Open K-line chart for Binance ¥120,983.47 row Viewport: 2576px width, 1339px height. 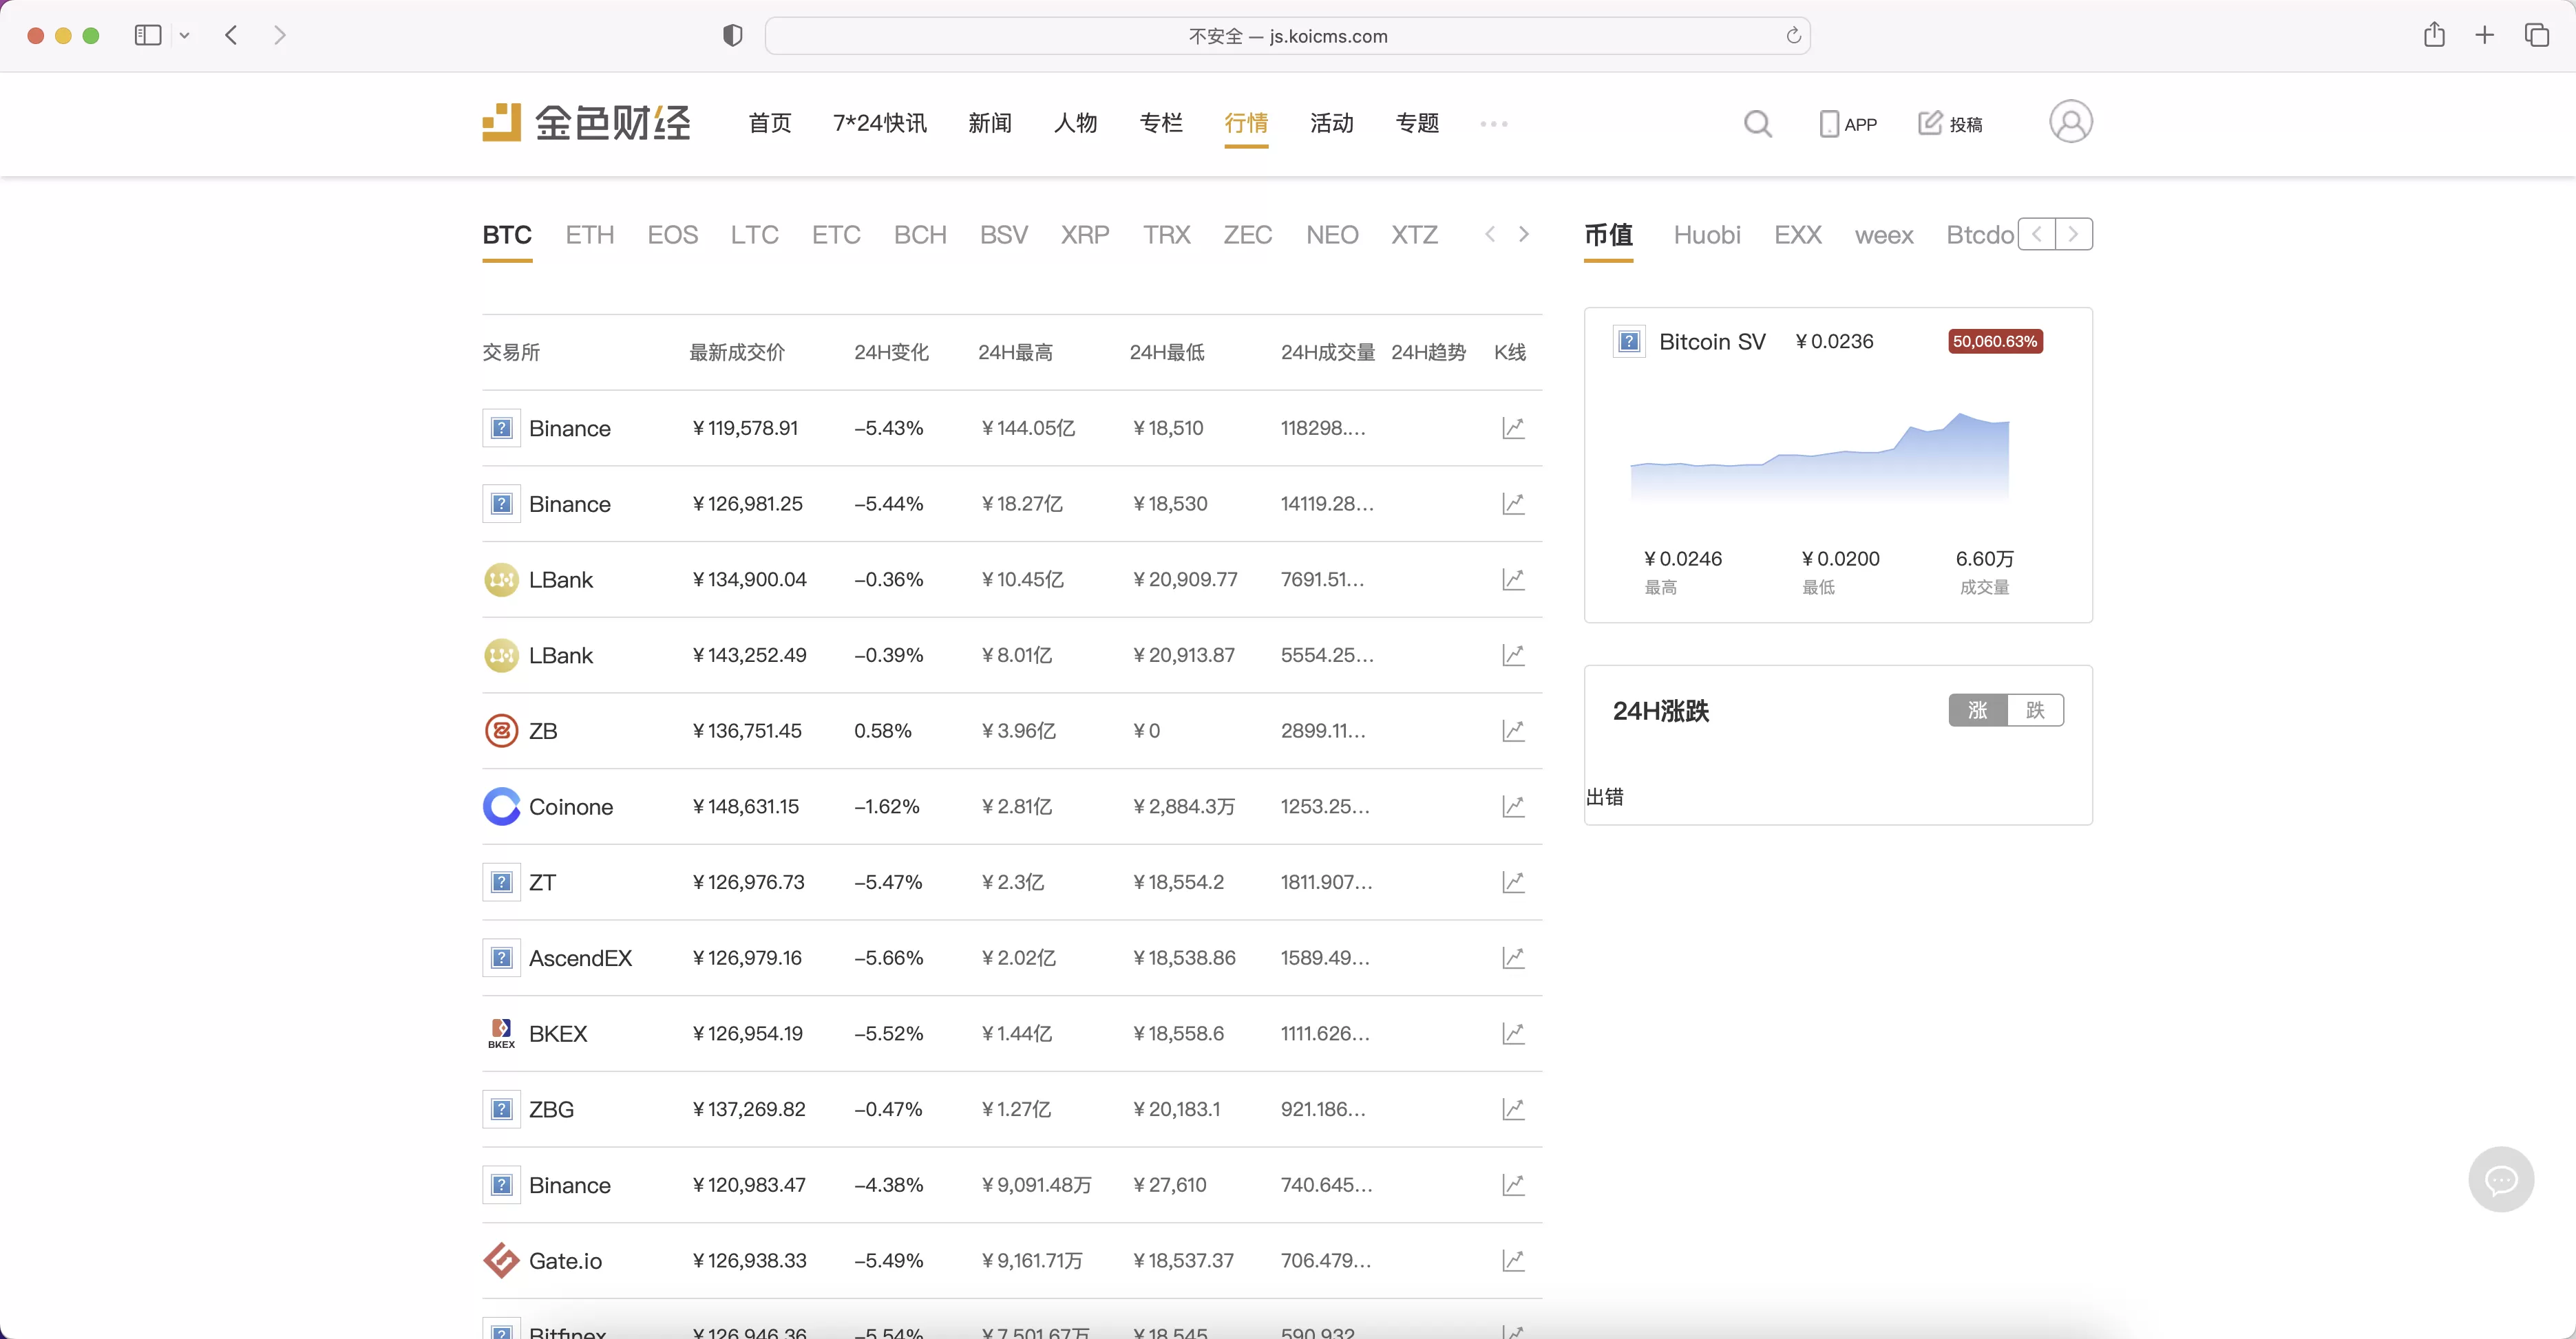(1513, 1185)
